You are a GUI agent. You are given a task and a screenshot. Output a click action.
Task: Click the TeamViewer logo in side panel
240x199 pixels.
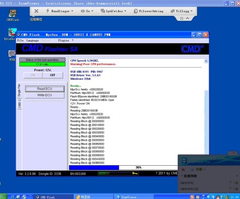click(x=184, y=161)
